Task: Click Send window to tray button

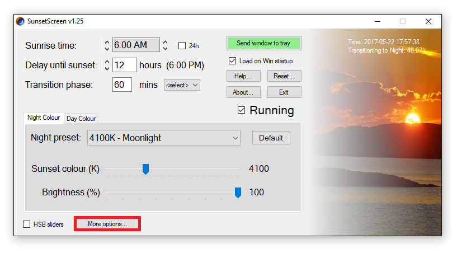Action: tap(264, 43)
